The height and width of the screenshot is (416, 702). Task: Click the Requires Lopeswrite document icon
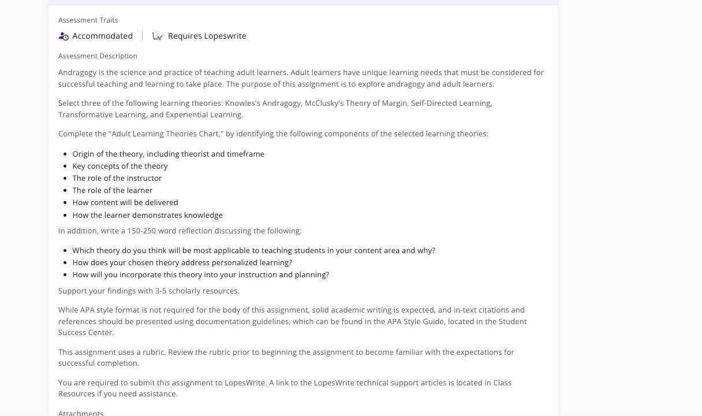[158, 36]
